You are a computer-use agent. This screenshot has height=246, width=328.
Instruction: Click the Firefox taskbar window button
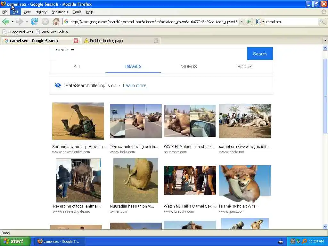(x=60, y=242)
